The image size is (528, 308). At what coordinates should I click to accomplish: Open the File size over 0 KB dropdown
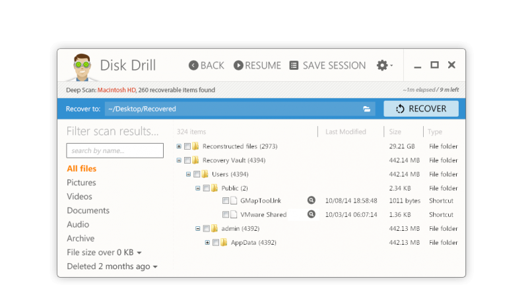click(x=104, y=253)
